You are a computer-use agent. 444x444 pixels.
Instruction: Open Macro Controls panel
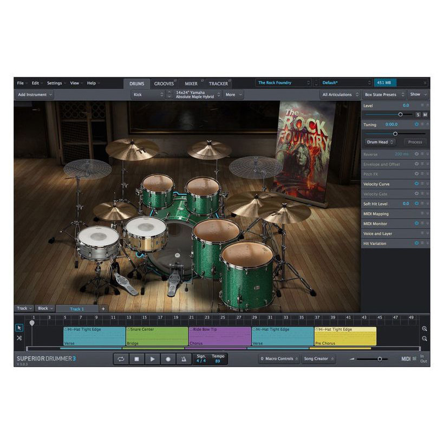click(279, 359)
